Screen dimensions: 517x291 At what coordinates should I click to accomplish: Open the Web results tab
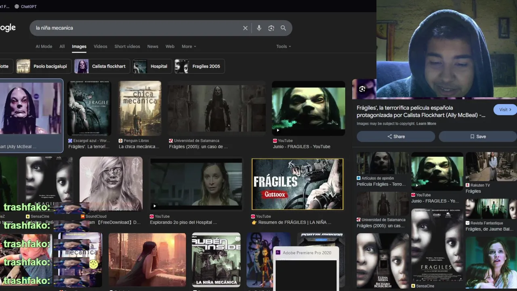170,46
